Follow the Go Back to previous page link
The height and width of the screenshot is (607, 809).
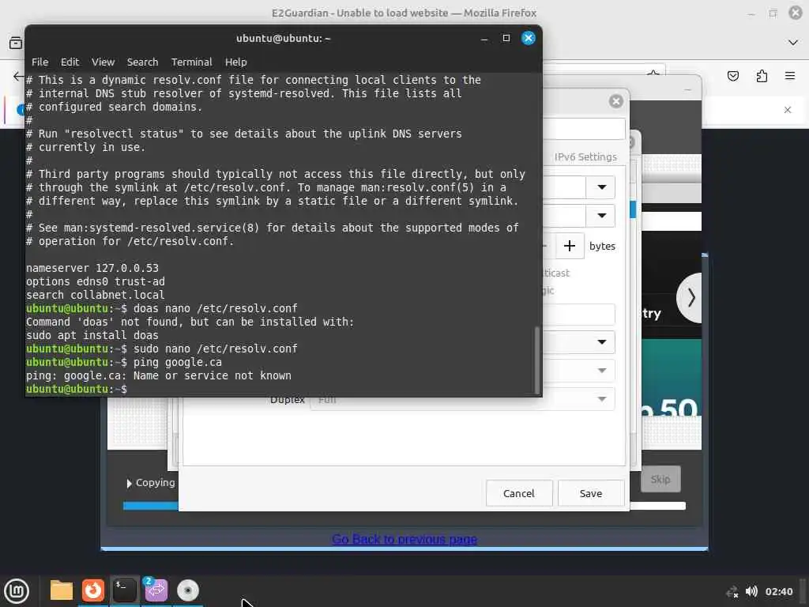point(404,539)
